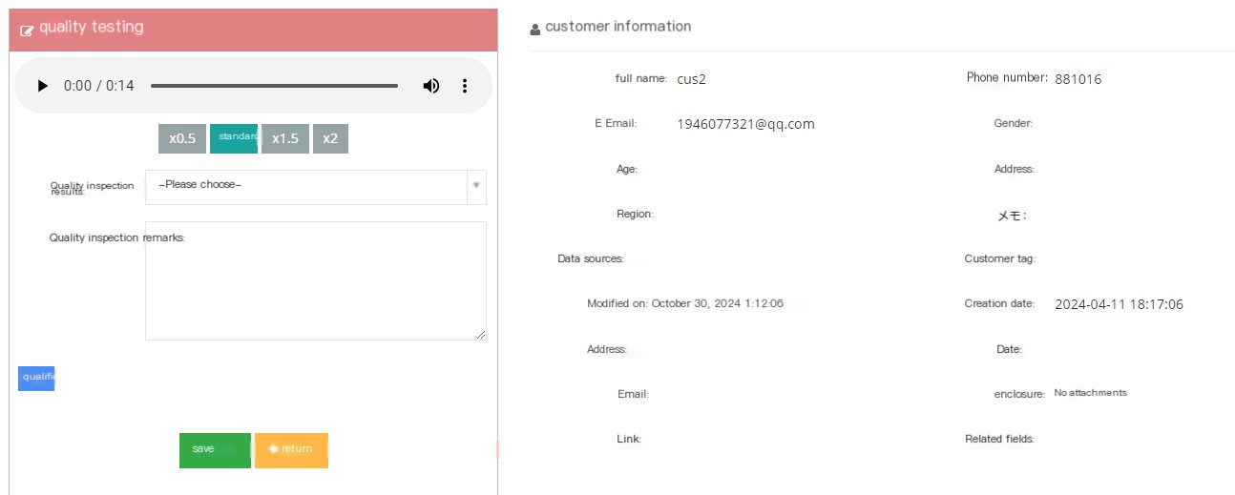Seek on the audio progress bar

(274, 86)
